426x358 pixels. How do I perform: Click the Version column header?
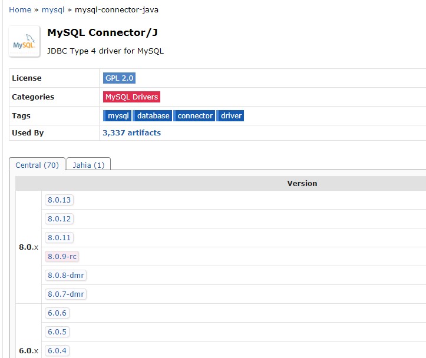point(302,184)
